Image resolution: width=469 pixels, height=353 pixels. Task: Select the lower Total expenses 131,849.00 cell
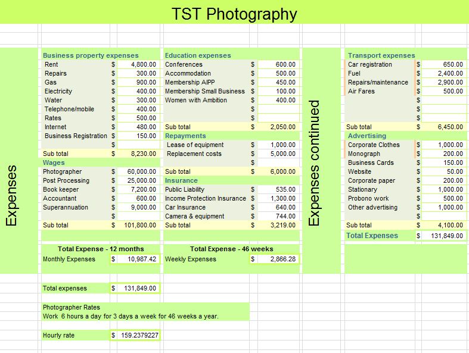point(138,289)
